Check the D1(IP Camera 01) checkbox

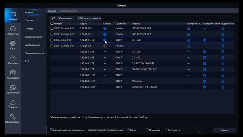52,28
